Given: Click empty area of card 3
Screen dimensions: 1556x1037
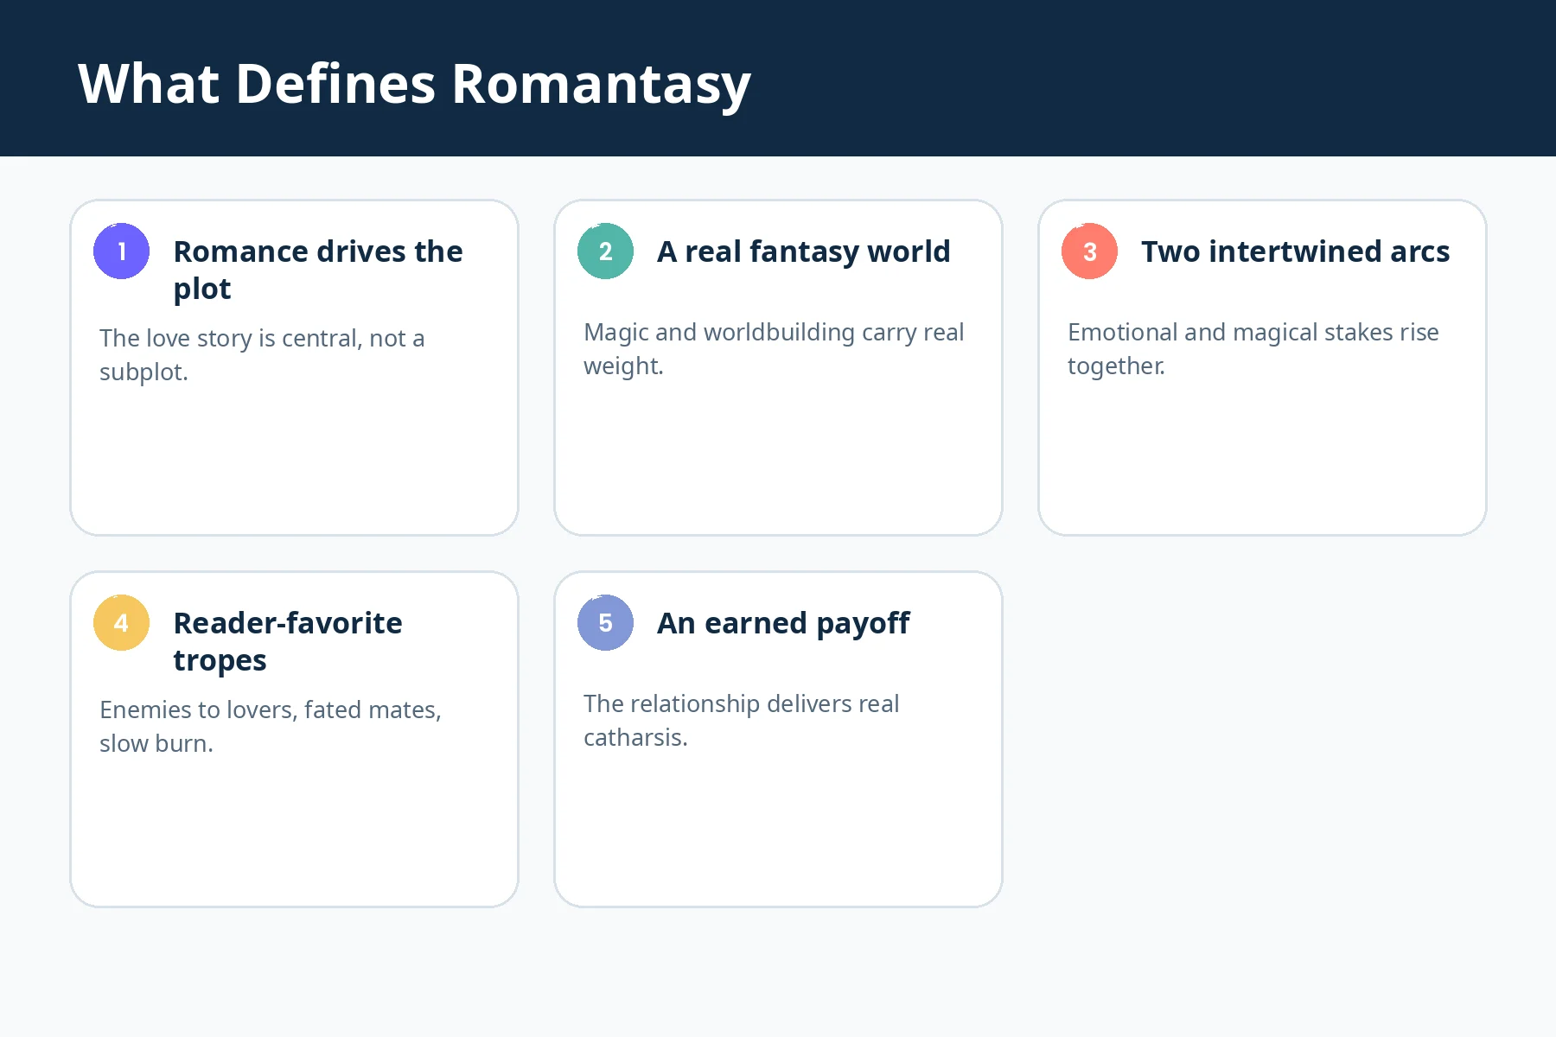Looking at the screenshot, I should [x=1262, y=458].
